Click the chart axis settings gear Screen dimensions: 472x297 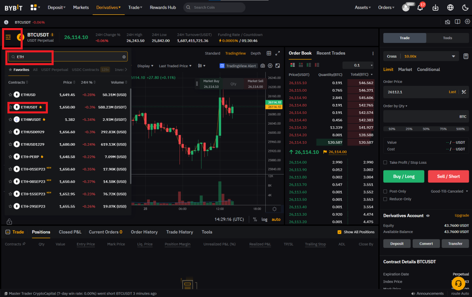pyautogui.click(x=274, y=209)
